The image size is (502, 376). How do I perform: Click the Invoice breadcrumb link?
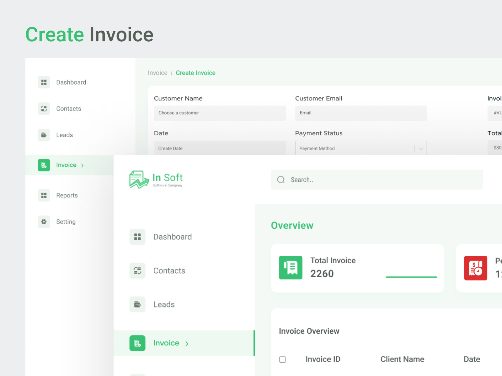158,73
